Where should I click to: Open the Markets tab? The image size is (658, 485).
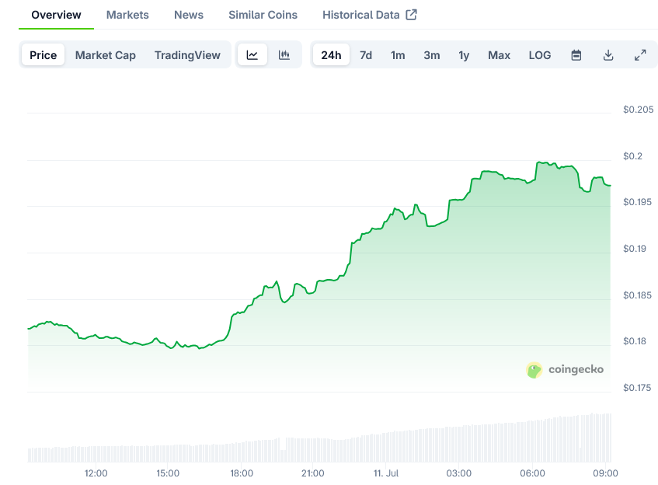click(x=127, y=15)
